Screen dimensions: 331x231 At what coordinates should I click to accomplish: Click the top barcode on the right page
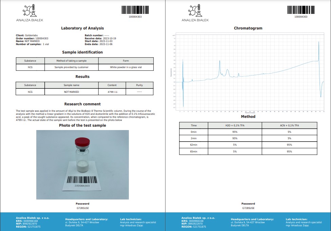point(300,10)
